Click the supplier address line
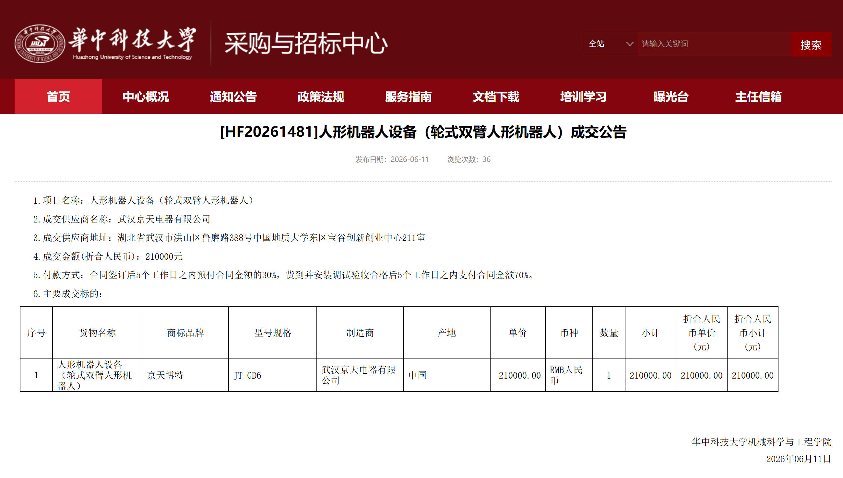Screen dimensions: 843x478 click(229, 238)
